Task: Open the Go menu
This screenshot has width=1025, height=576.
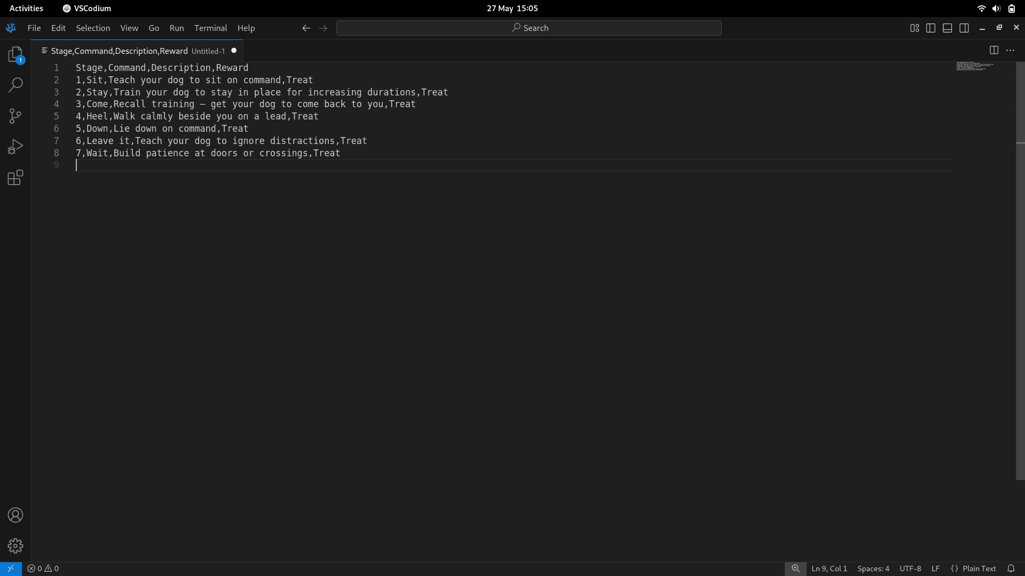Action: (154, 28)
